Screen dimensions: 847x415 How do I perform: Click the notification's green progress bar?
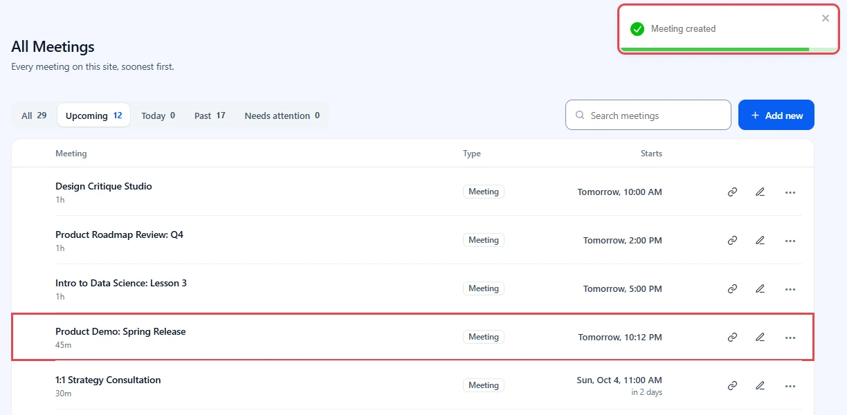[715, 50]
